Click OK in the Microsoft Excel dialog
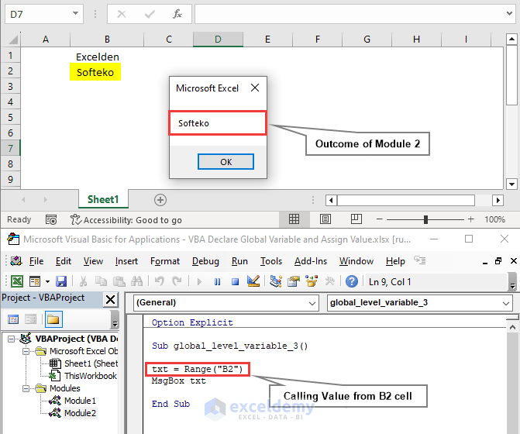The image size is (520, 434). click(226, 162)
